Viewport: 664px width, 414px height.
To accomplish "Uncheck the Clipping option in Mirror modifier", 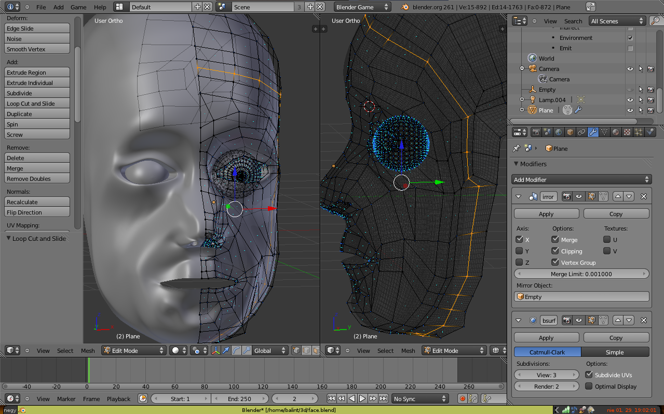I will coord(555,251).
